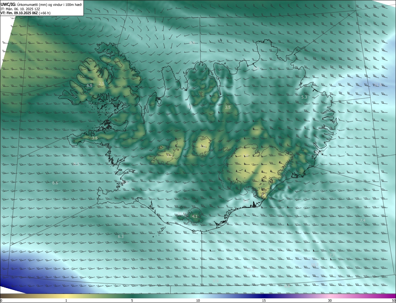
Task: Click the map title 'UWC/IG: Úrkomumætti (mm)' line
Action: 41,4
